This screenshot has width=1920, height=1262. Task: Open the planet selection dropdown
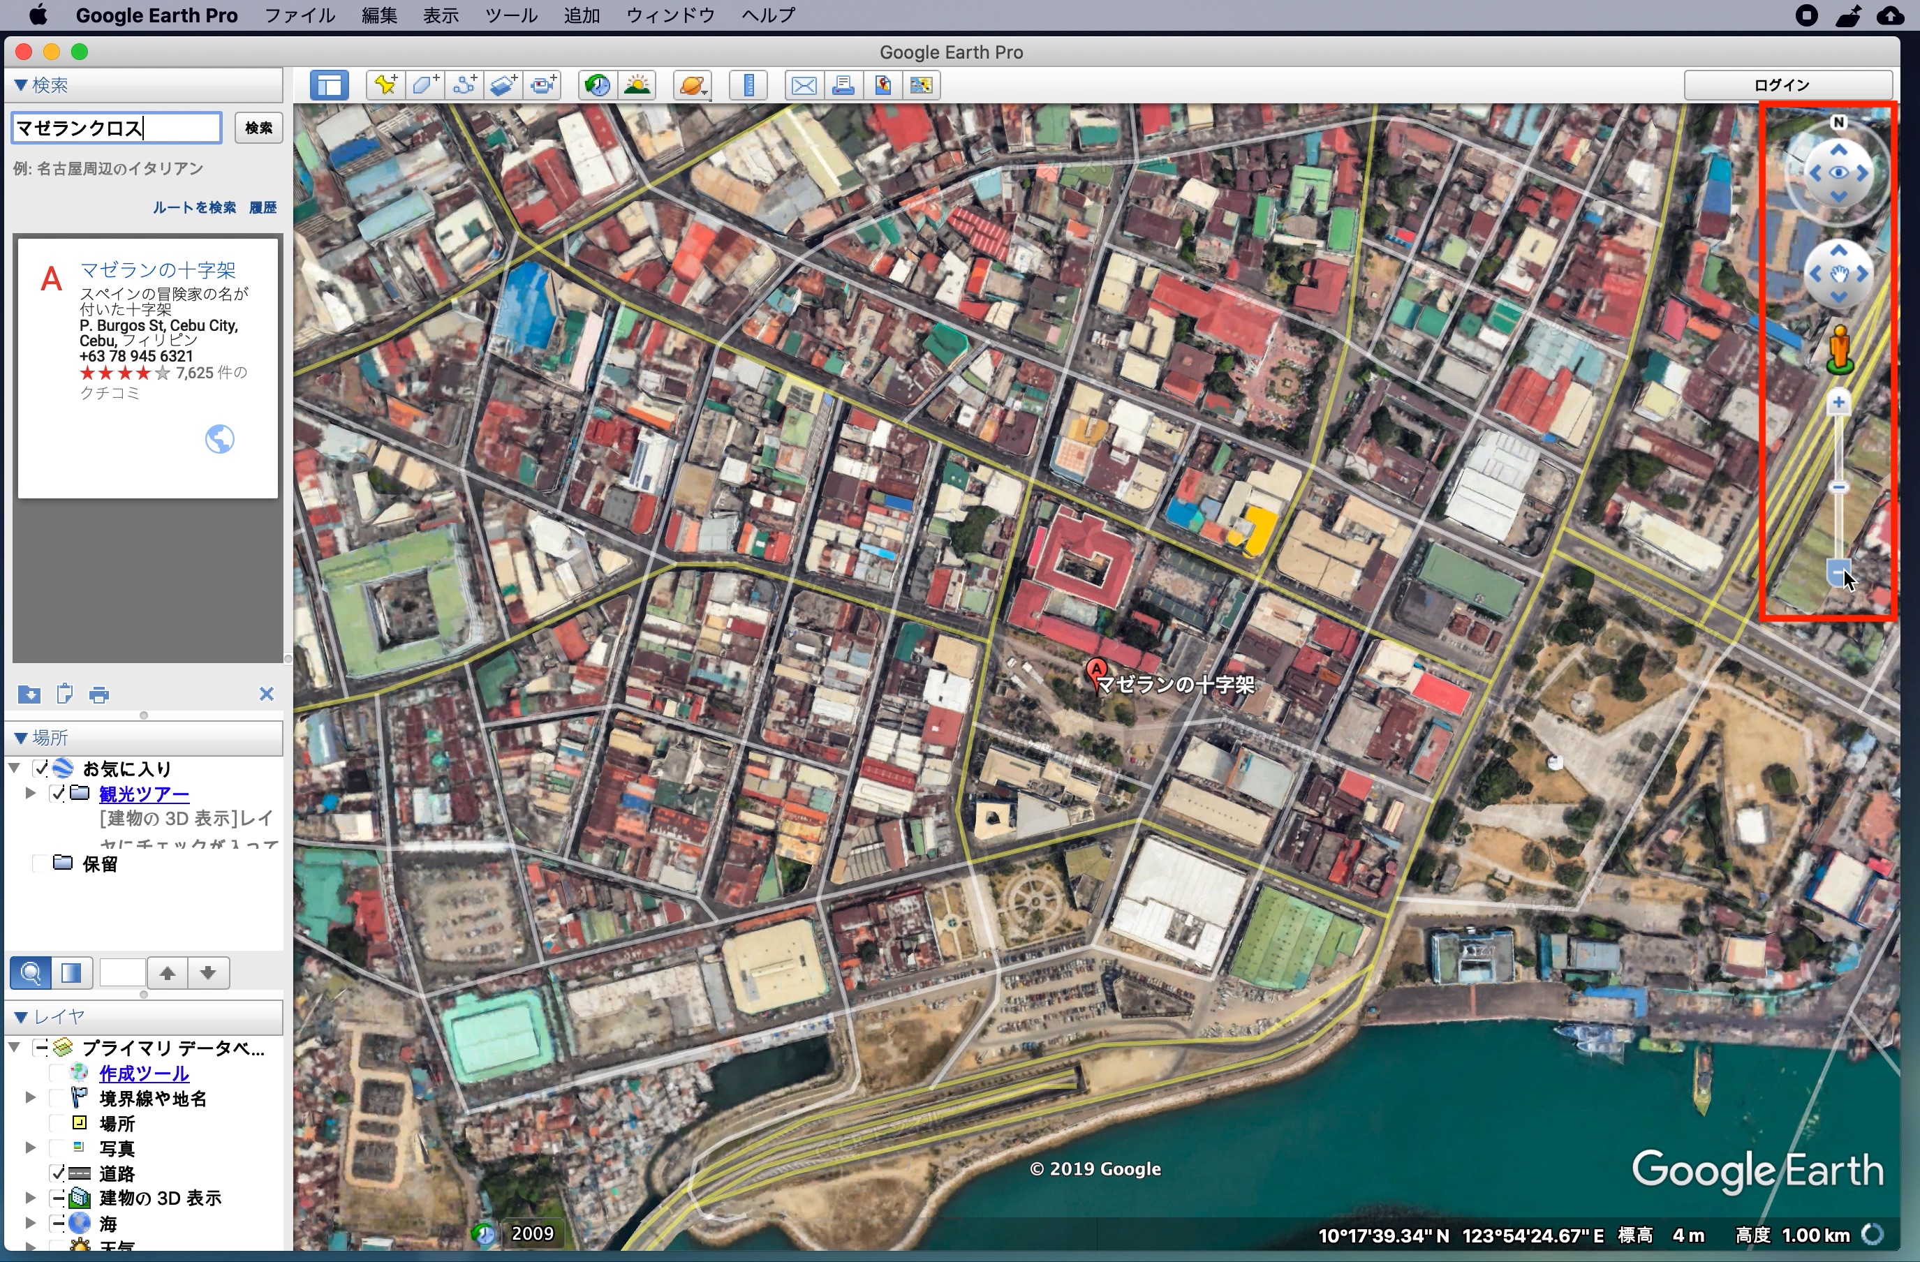tap(693, 84)
